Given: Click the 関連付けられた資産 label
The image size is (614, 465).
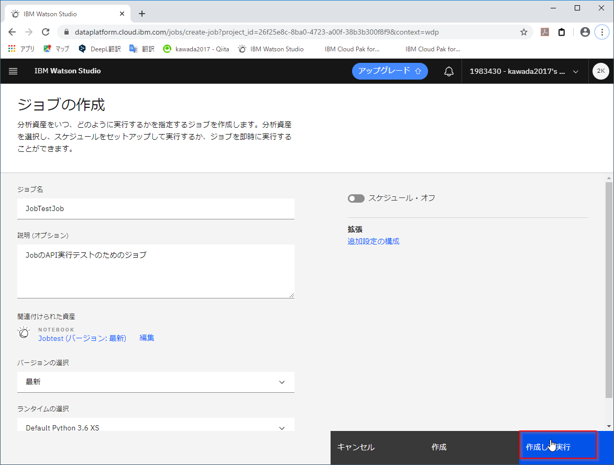Looking at the screenshot, I should click(46, 316).
